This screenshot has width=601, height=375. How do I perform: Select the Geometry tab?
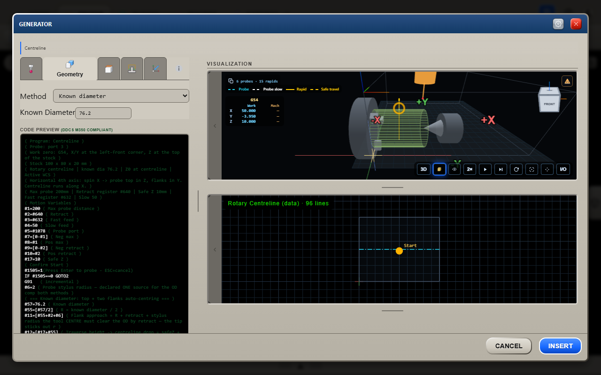70,69
